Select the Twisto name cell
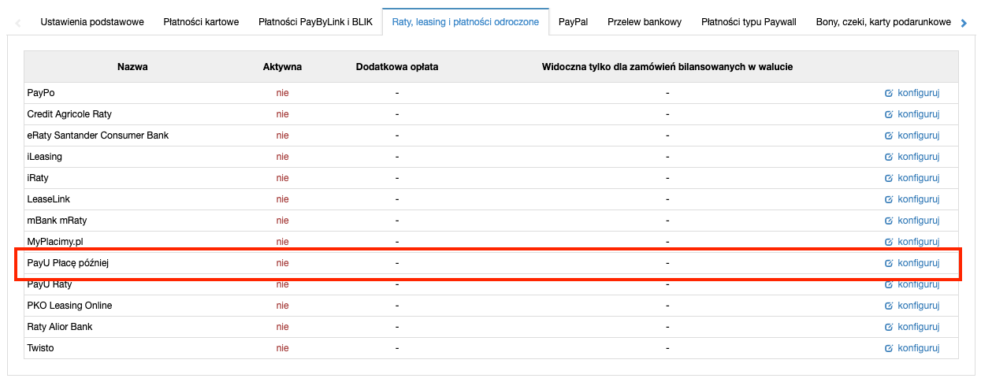 (40, 348)
